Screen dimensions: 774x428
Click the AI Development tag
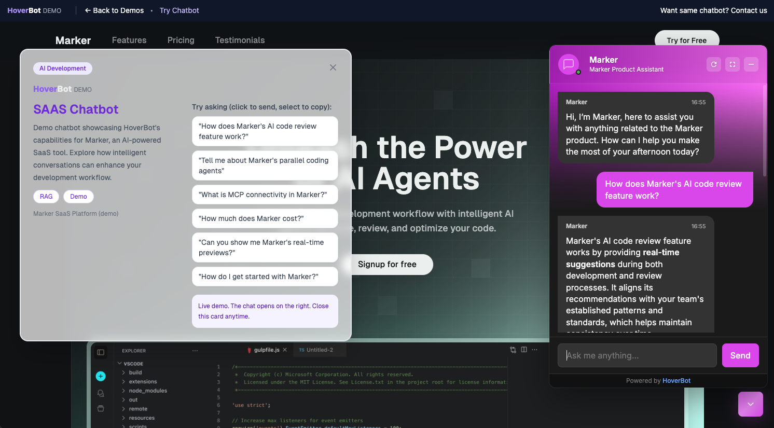(x=63, y=68)
